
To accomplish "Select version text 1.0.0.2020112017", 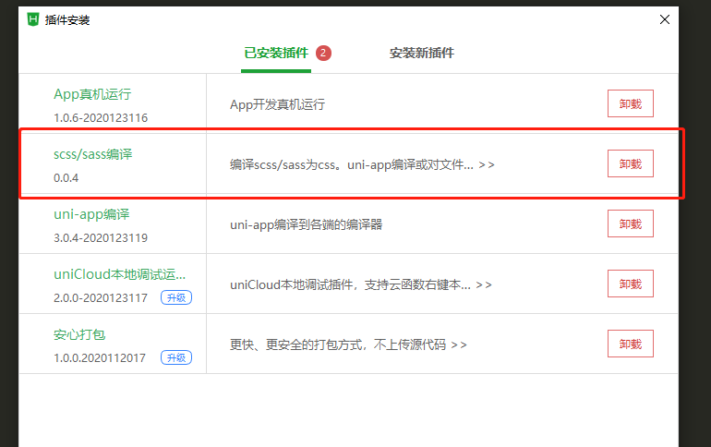I will [x=100, y=358].
